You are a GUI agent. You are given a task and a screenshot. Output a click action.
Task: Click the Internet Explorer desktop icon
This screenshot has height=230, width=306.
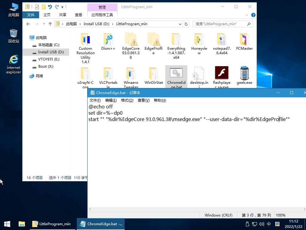tap(13, 65)
